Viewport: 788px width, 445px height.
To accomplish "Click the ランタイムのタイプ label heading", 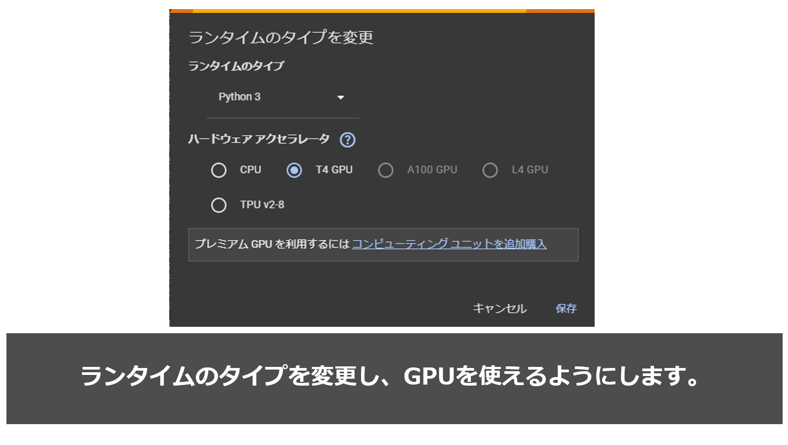I will pos(236,66).
